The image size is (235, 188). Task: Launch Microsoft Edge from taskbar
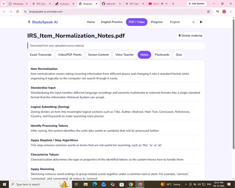coord(95,184)
